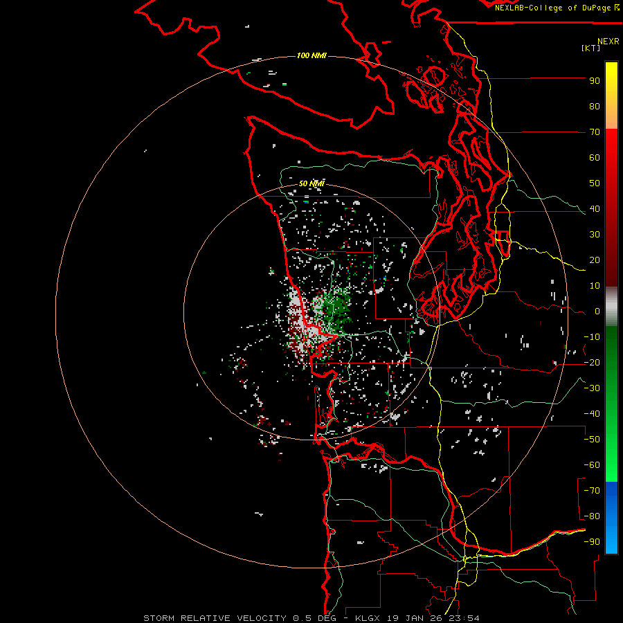The width and height of the screenshot is (623, 623).
Task: Click the -60 value on the velocity scale
Action: coord(592,465)
